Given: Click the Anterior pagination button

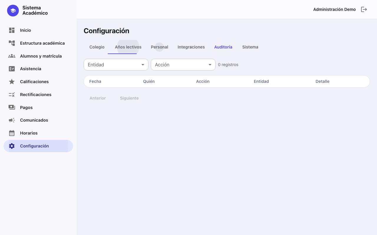Looking at the screenshot, I should pos(98,98).
